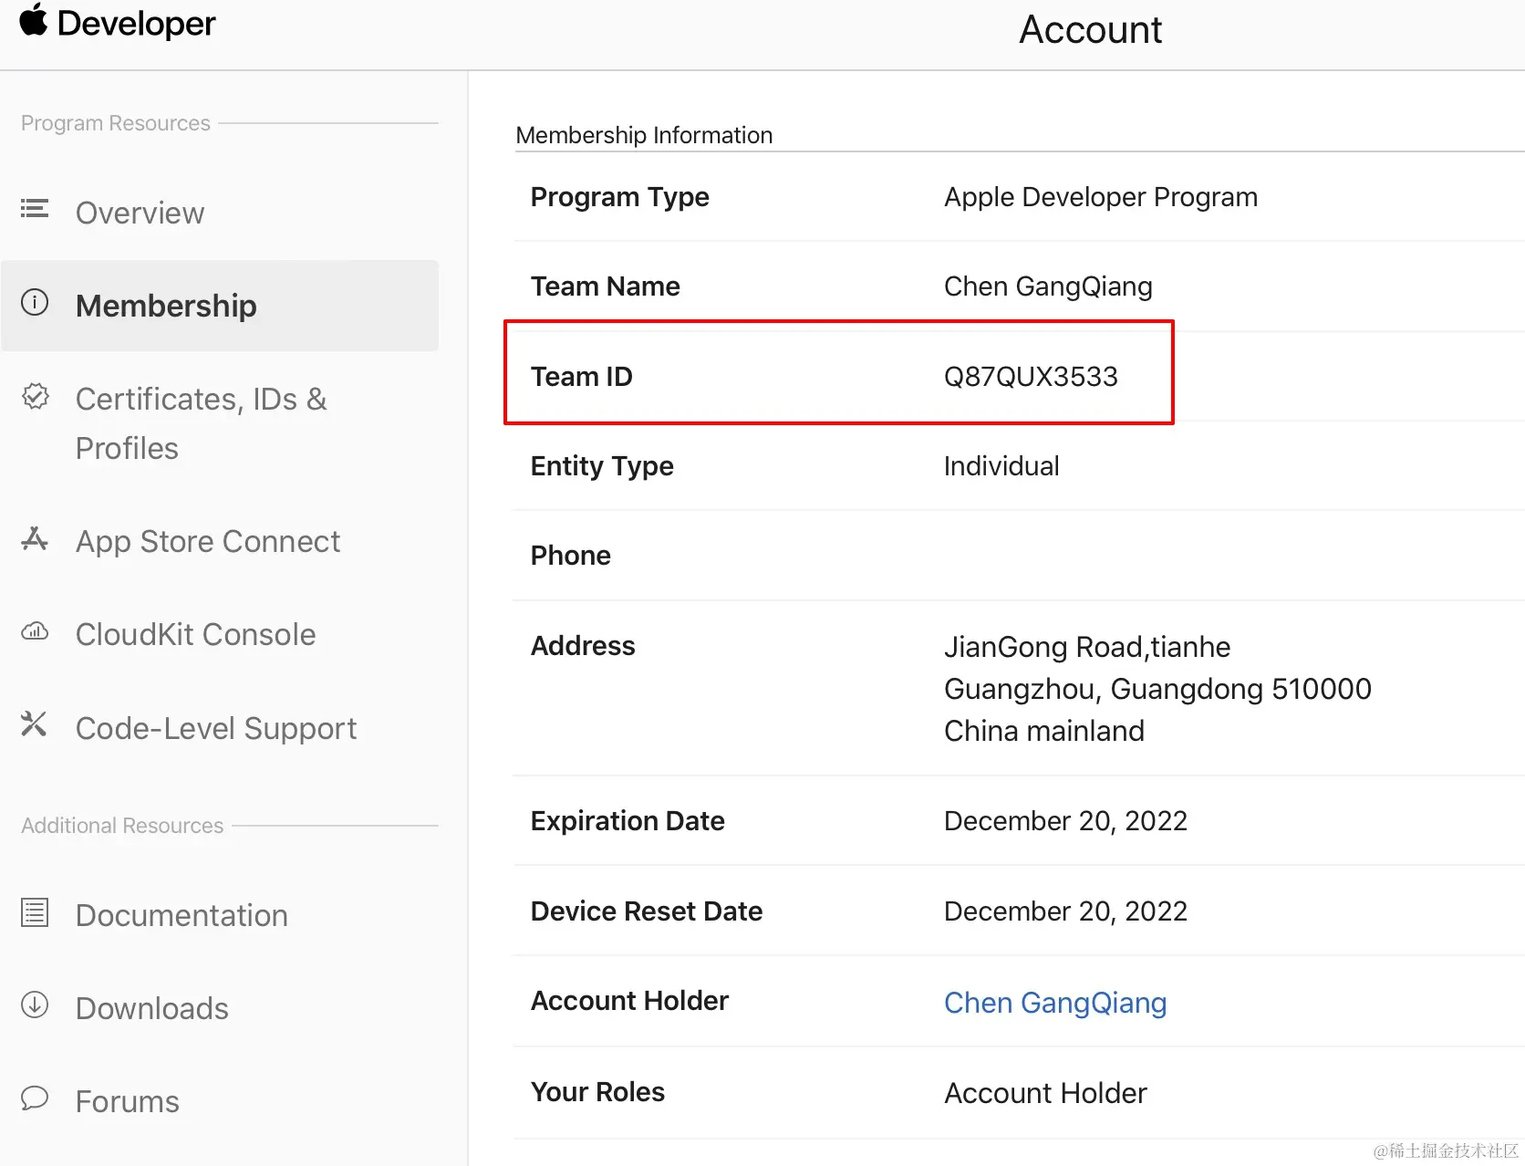This screenshot has height=1166, width=1525.
Task: Click the Forums speech bubble icon
Action: [35, 1098]
